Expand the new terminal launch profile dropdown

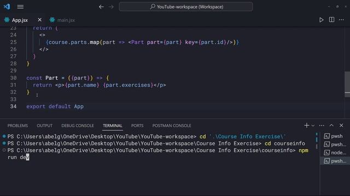tap(313, 126)
